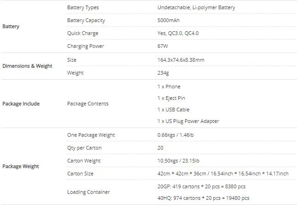Select the Battery Types label
This screenshot has height=209, width=297.
pos(83,7)
